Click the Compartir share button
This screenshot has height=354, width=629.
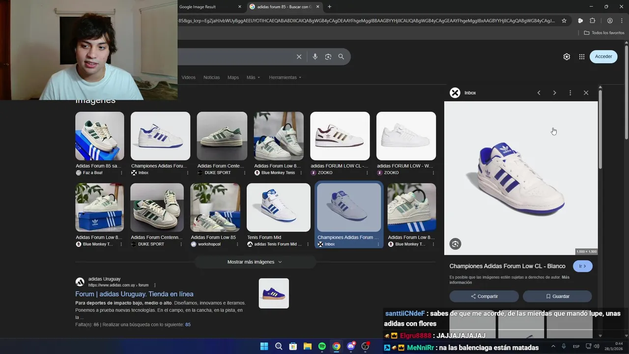click(x=484, y=296)
